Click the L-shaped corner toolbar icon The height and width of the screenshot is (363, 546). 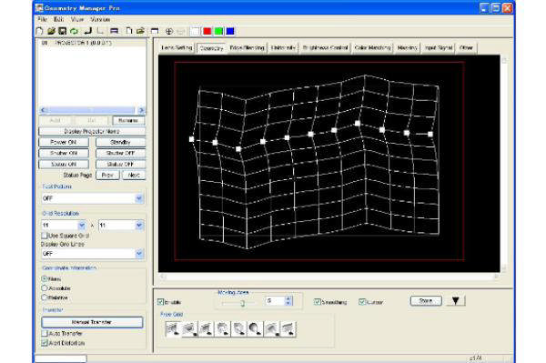(x=100, y=31)
